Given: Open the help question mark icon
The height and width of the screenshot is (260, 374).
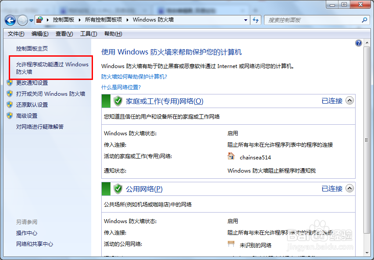Looking at the screenshot, I should pyautogui.click(x=359, y=43).
